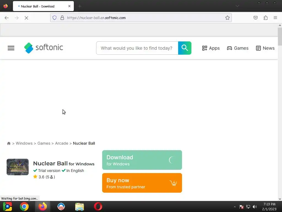The height and width of the screenshot is (212, 282).
Task: Click the scrollbar up arrow
Action: pyautogui.click(x=280, y=25)
